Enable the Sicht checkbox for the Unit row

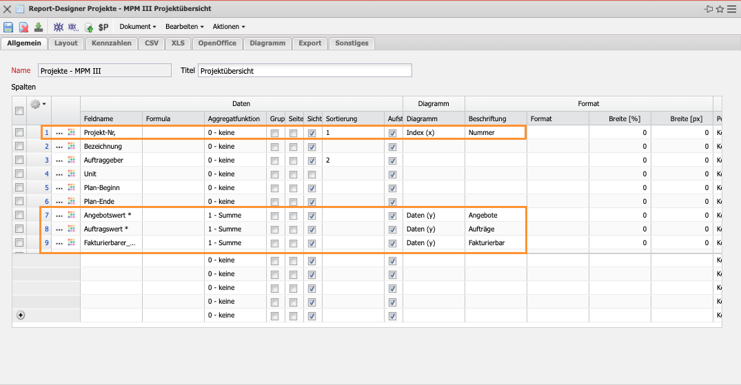(x=312, y=174)
